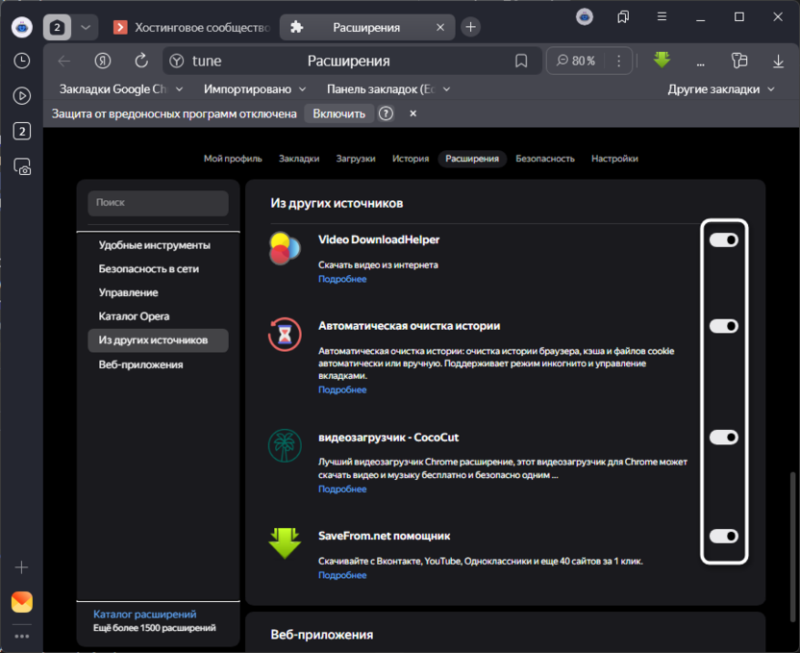Screen dimensions: 800x653
Task: Click the Video DownloadHelper extension icon
Action: [285, 248]
